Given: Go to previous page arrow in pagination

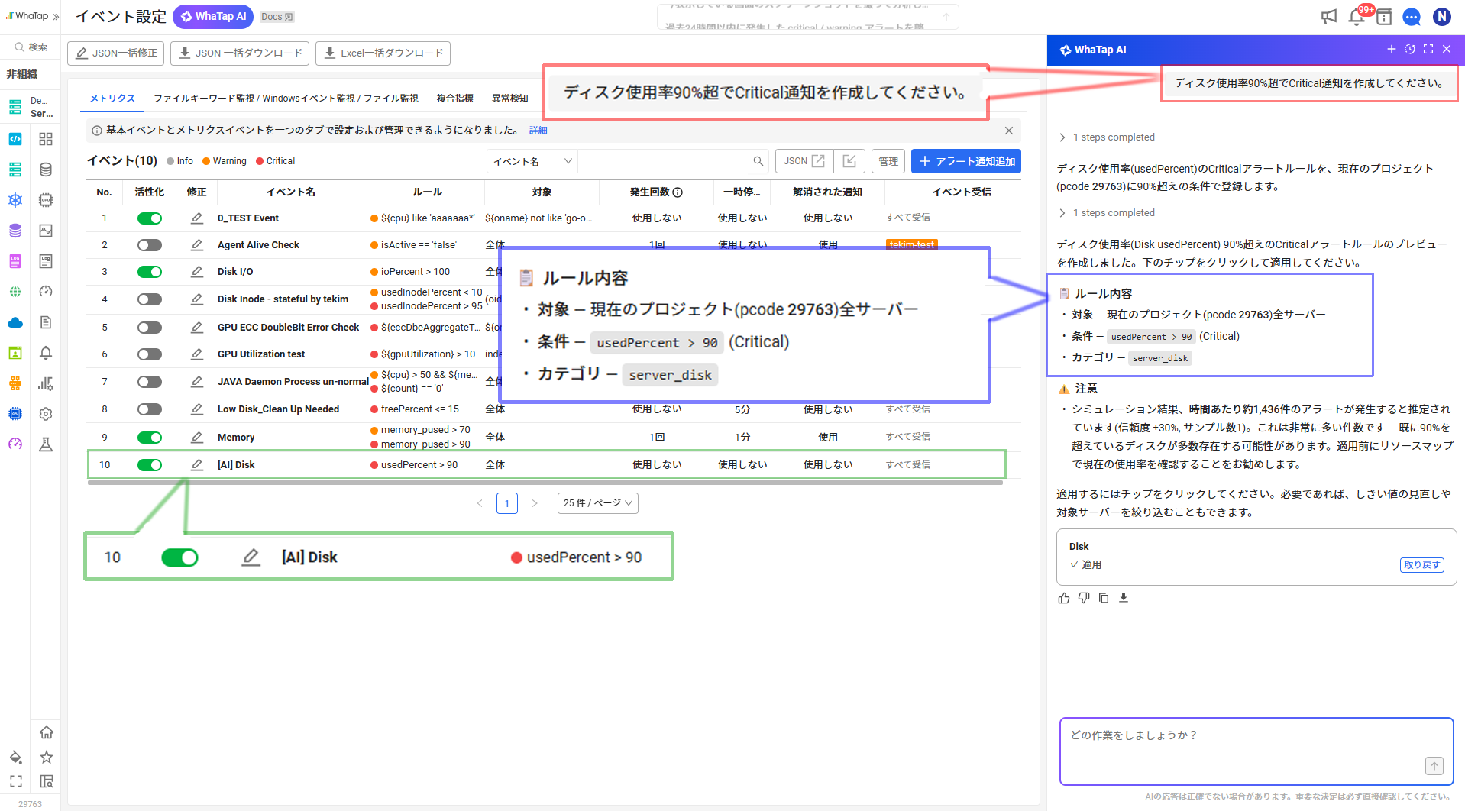Looking at the screenshot, I should pyautogui.click(x=480, y=503).
